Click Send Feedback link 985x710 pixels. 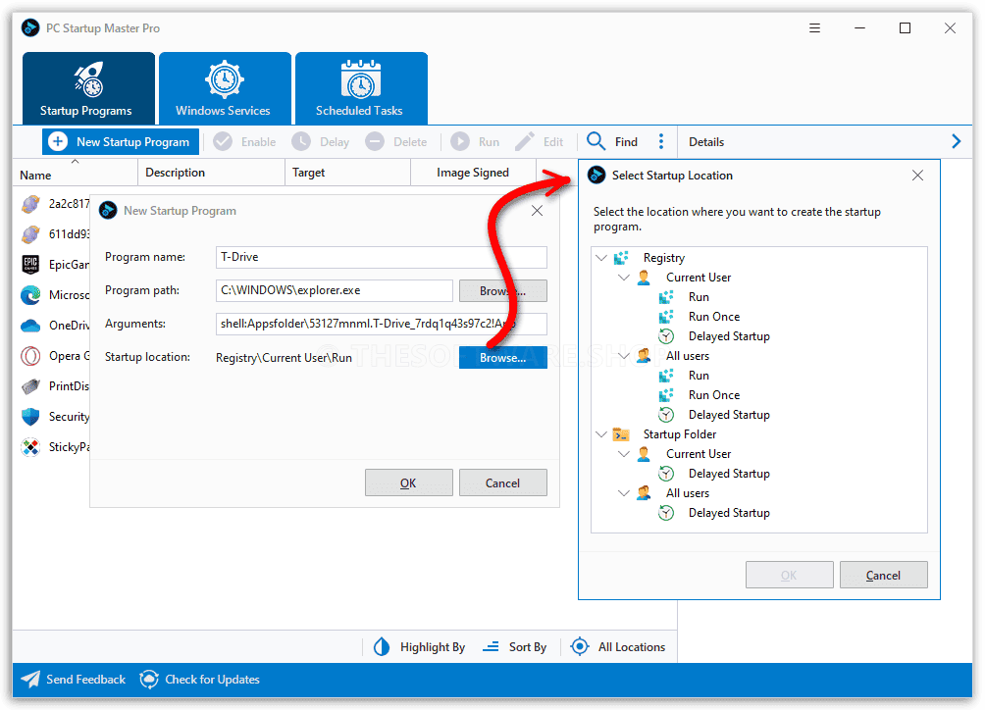tap(73, 680)
